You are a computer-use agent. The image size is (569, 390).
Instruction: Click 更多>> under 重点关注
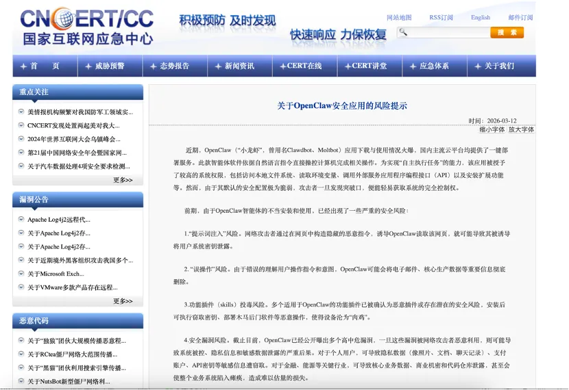[x=123, y=180]
